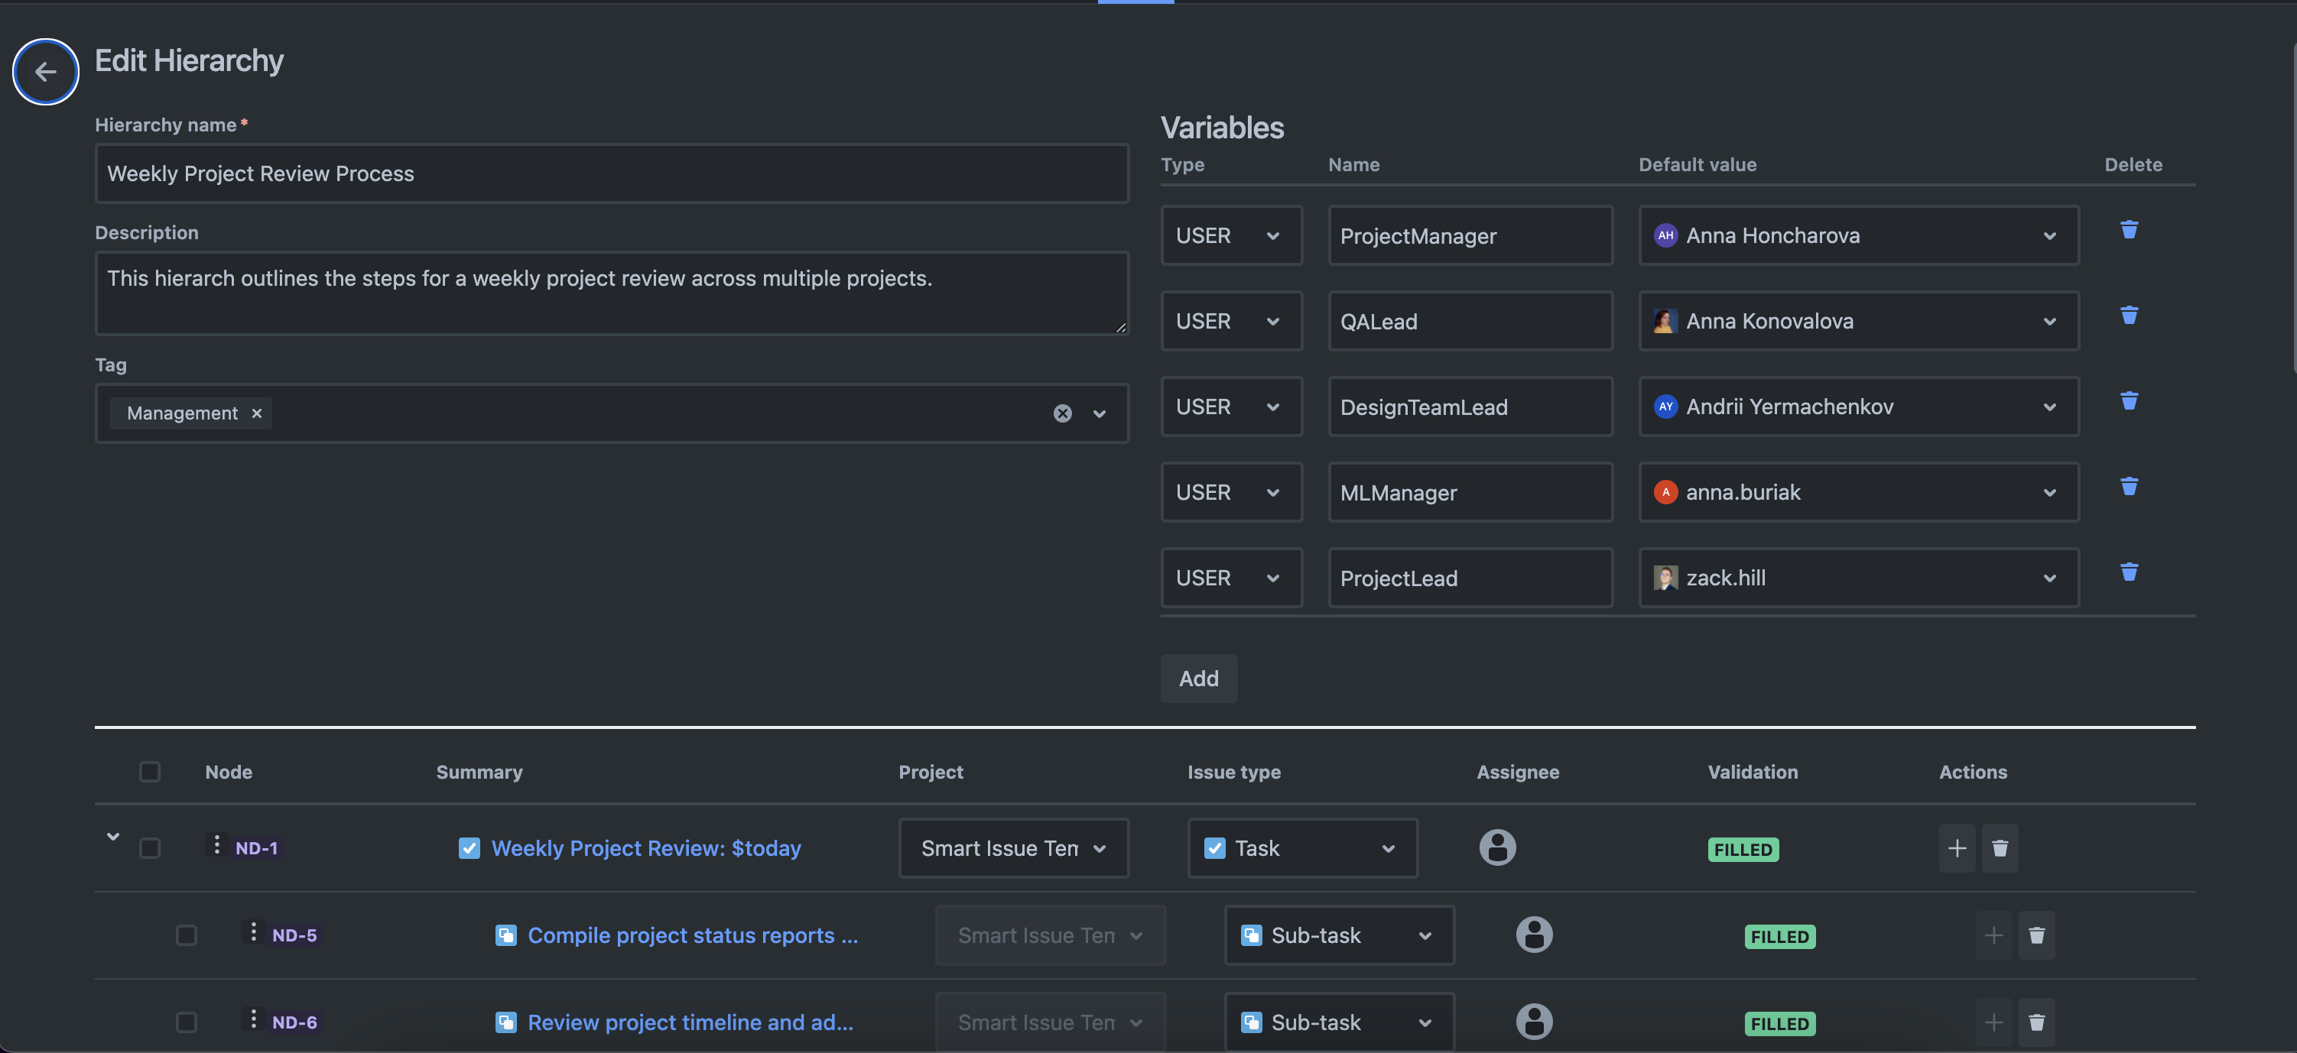This screenshot has height=1053, width=2297.
Task: Open ND-1 drag handle menu
Action: (216, 844)
